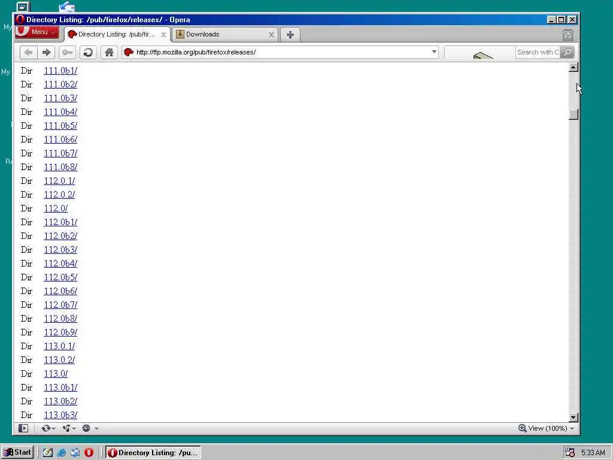Open the 113.0b2/ directory link

point(60,401)
